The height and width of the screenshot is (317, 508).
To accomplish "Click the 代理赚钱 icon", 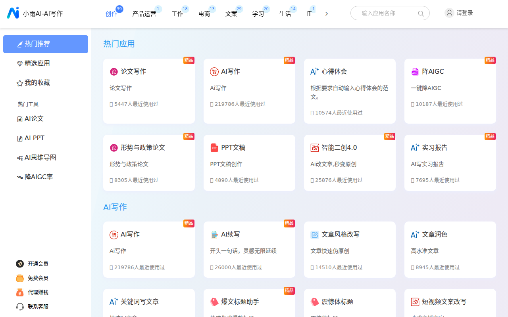I will click(20, 292).
